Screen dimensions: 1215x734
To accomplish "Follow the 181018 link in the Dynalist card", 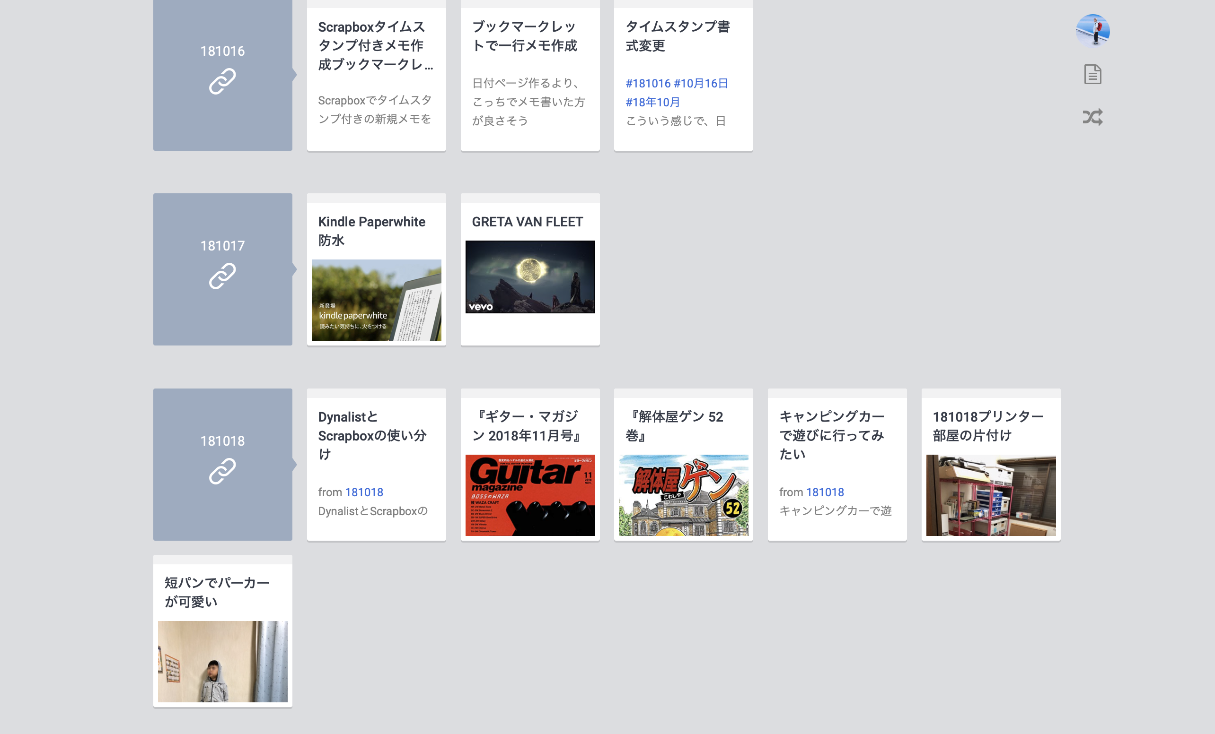I will click(x=364, y=492).
